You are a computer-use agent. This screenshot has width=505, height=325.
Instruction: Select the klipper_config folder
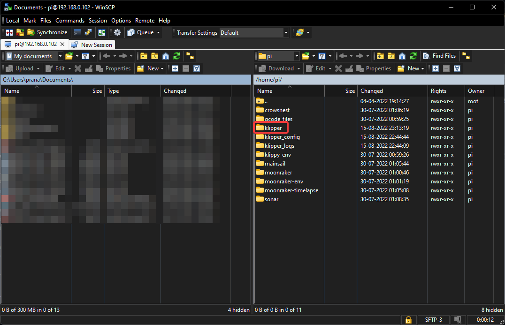point(278,137)
